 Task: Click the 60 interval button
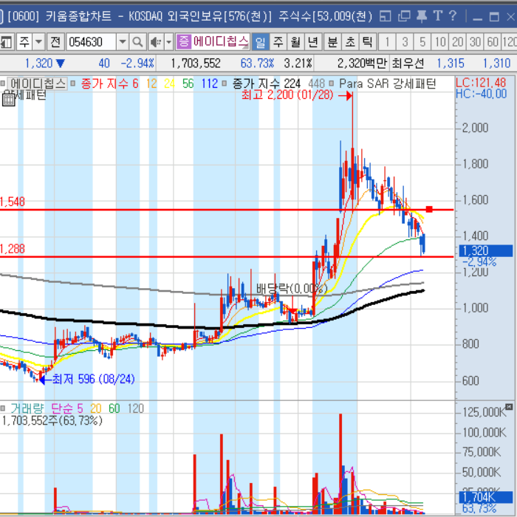(493, 42)
